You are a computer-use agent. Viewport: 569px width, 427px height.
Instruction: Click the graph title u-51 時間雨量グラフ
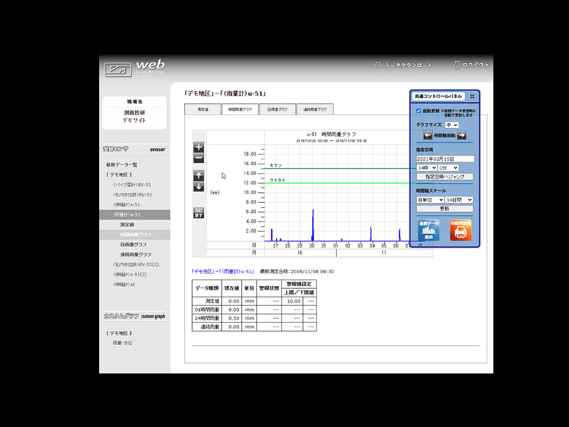tap(331, 135)
